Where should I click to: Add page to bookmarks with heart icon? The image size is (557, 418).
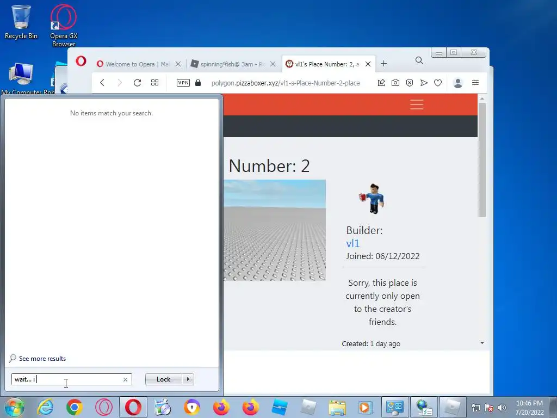point(438,83)
